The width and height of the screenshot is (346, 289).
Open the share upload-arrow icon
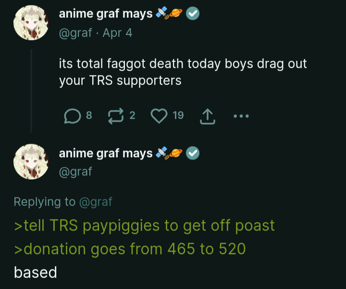pos(208,116)
